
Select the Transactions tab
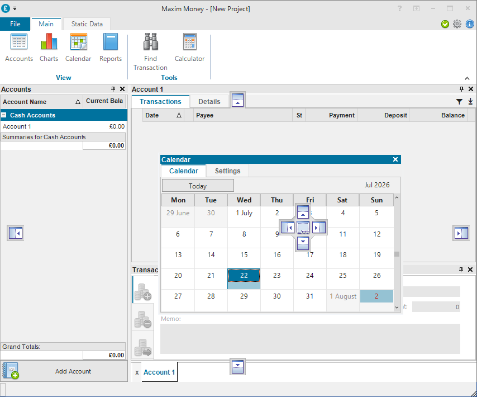tap(160, 101)
